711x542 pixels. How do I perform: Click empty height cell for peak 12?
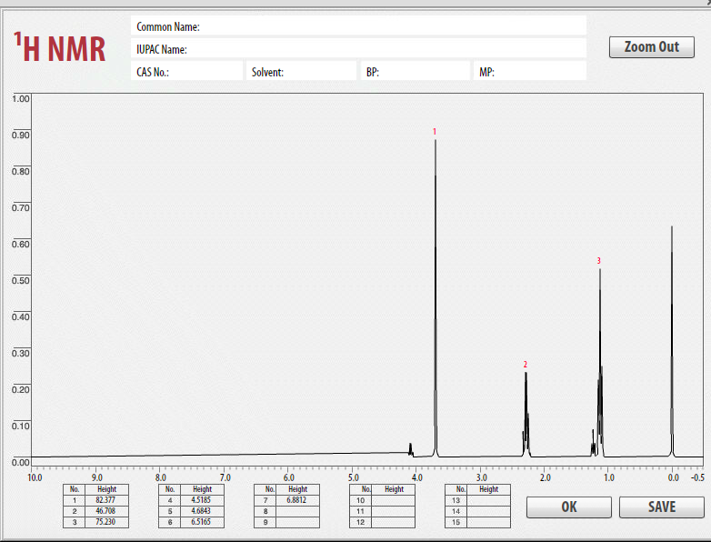tap(393, 522)
